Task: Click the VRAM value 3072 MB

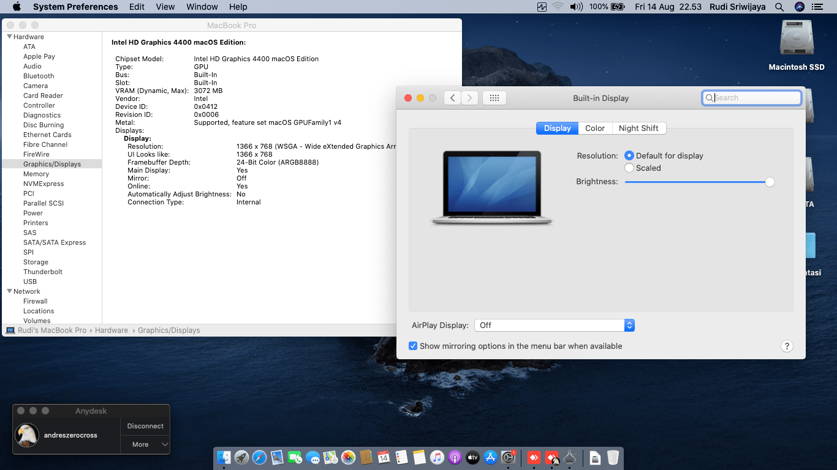Action: point(208,91)
